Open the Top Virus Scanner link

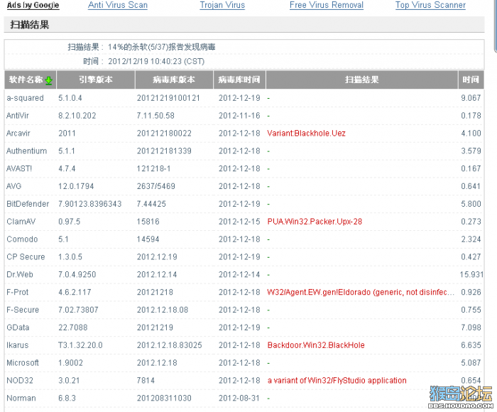tap(430, 5)
